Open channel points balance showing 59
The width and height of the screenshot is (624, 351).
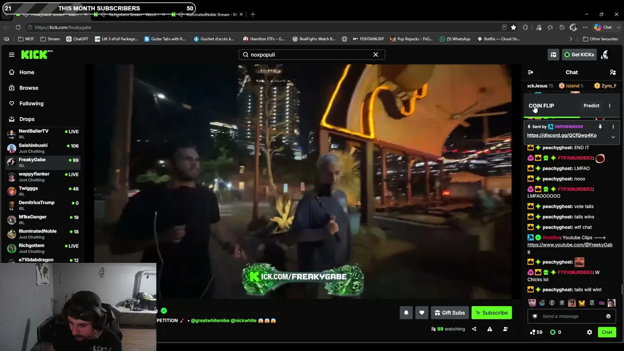coord(536,332)
